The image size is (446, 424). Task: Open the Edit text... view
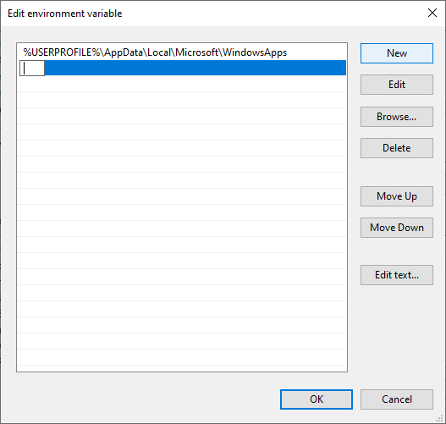click(397, 275)
